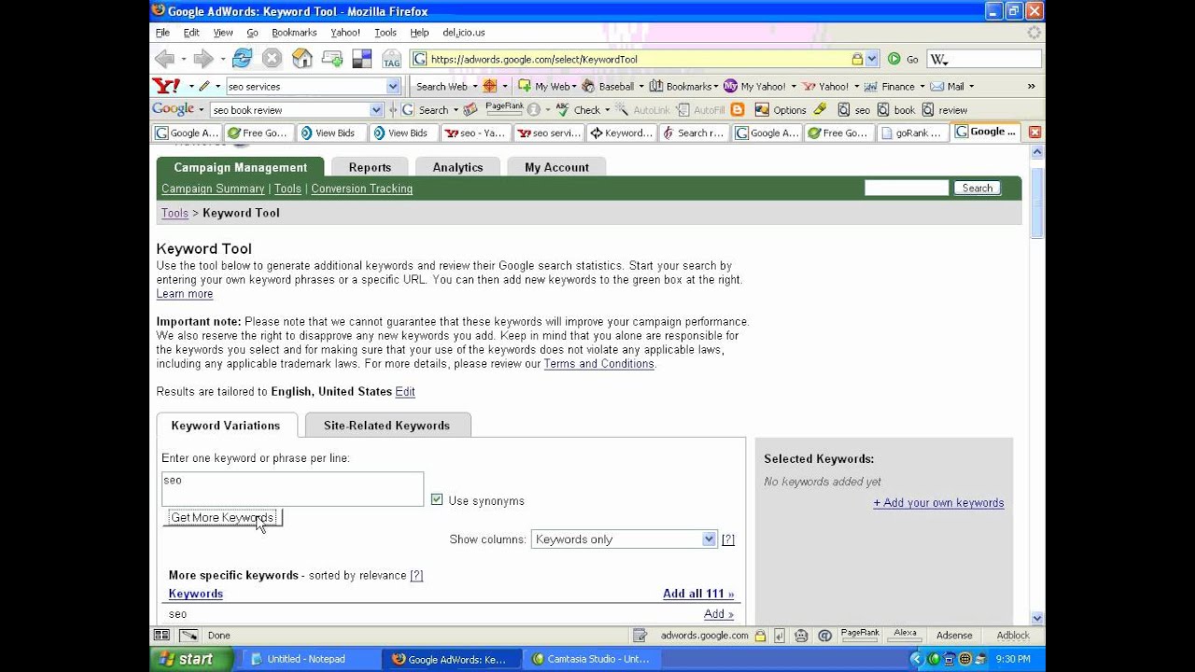1195x672 pixels.
Task: Click the Add all 111 link
Action: click(698, 594)
